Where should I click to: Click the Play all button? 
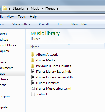click(44, 24)
